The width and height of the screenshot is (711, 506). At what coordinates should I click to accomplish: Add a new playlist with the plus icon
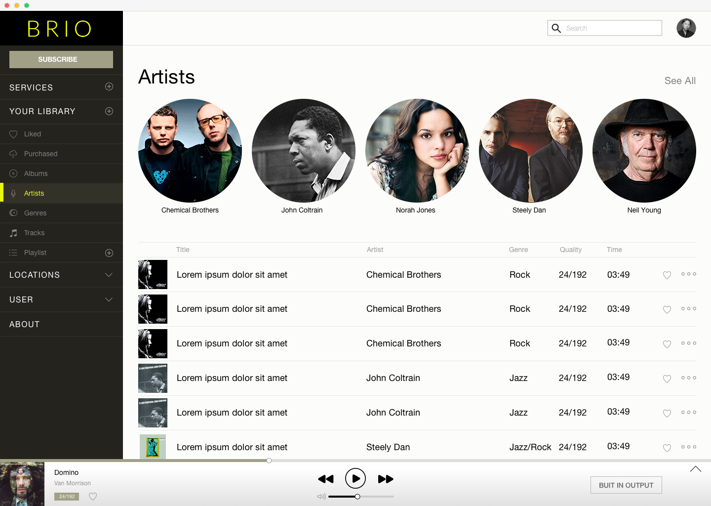click(109, 253)
